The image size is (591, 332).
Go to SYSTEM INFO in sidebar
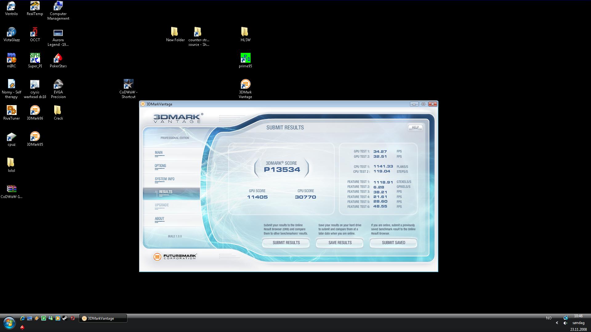[x=171, y=180]
